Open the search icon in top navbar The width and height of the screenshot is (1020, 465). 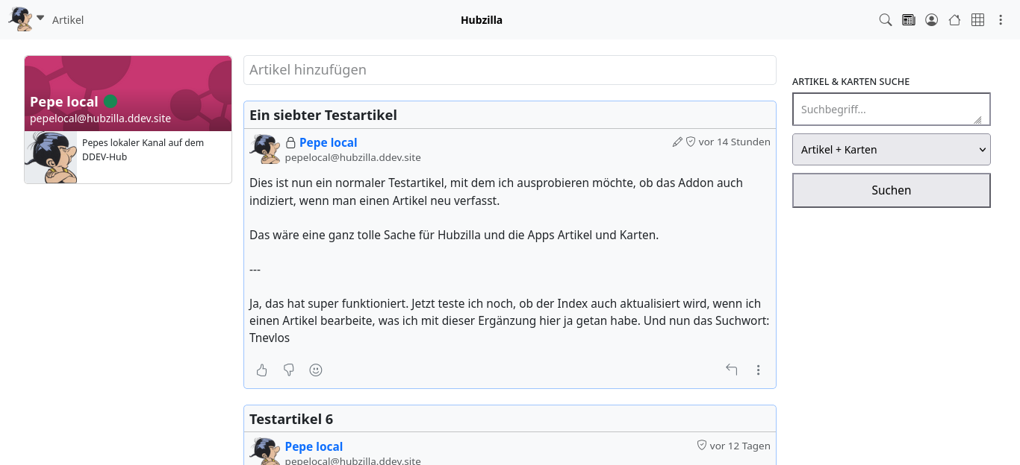click(885, 20)
